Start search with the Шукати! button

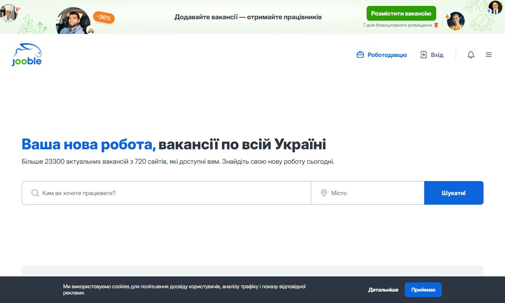[x=454, y=193]
